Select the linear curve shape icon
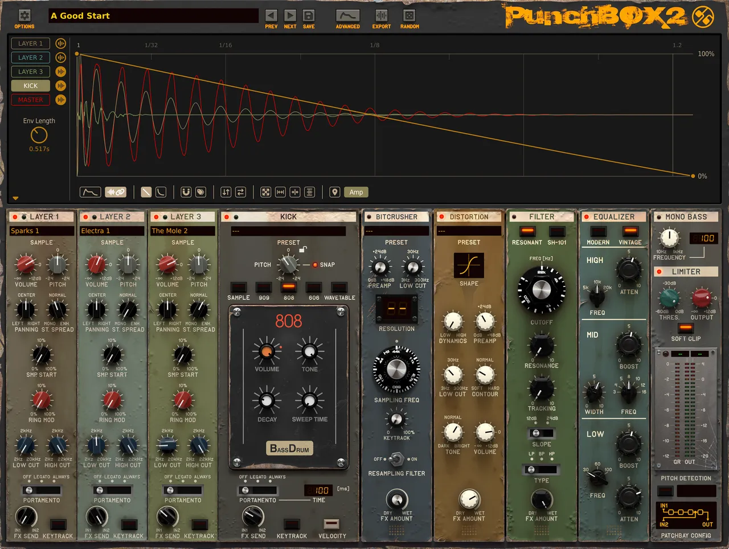The width and height of the screenshot is (729, 549). [x=146, y=192]
